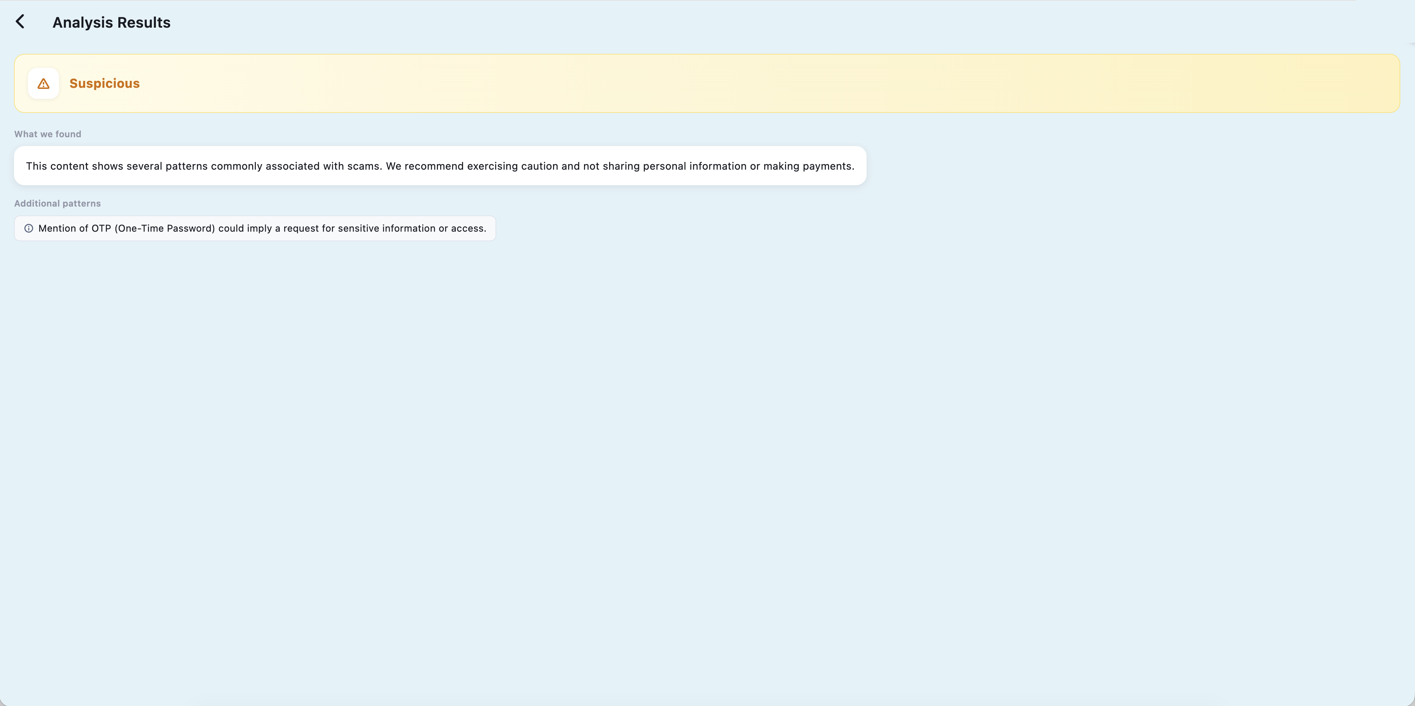Go back using the left arrow icon
This screenshot has height=706, width=1415.
(20, 22)
